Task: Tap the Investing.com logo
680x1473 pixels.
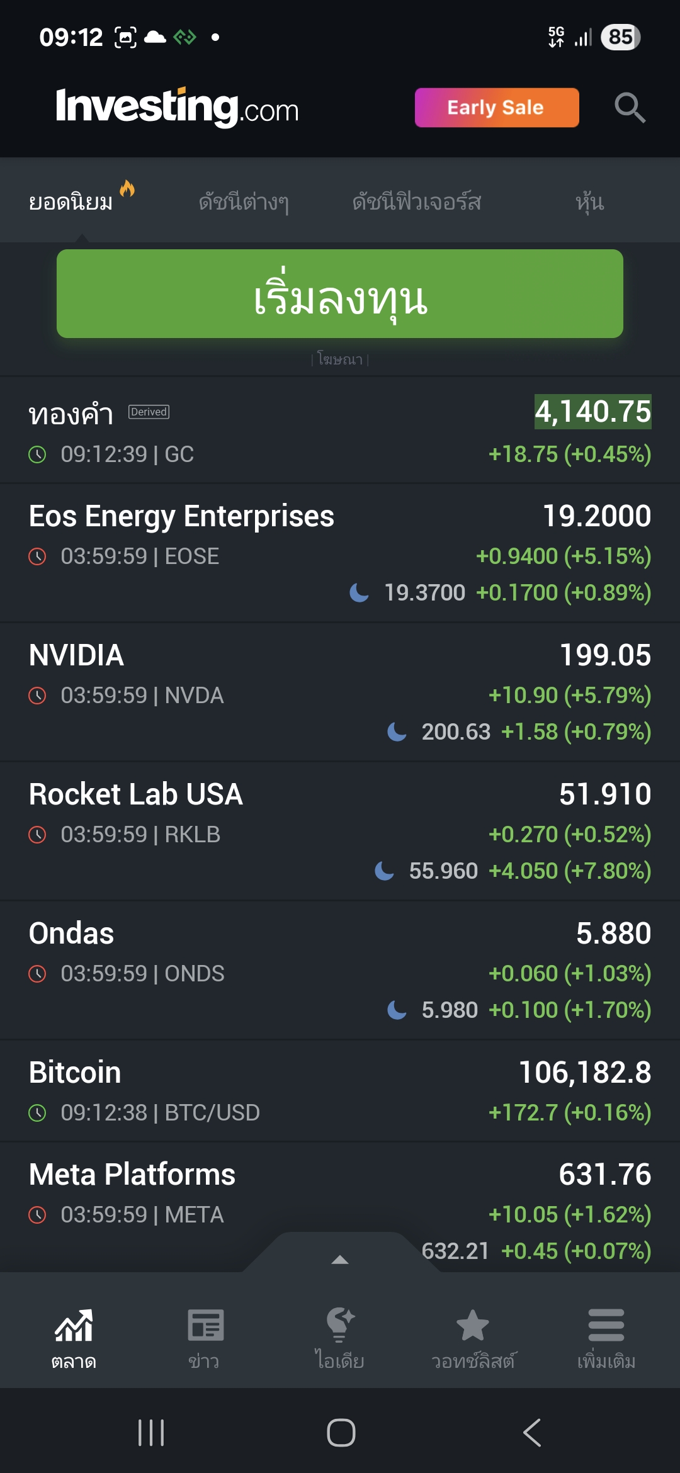Action: tap(177, 107)
